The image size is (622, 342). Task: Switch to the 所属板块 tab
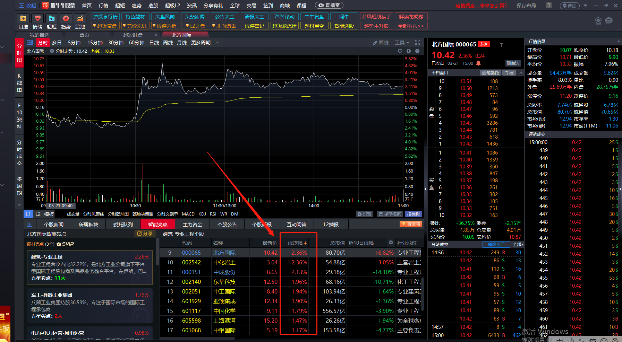point(88,225)
